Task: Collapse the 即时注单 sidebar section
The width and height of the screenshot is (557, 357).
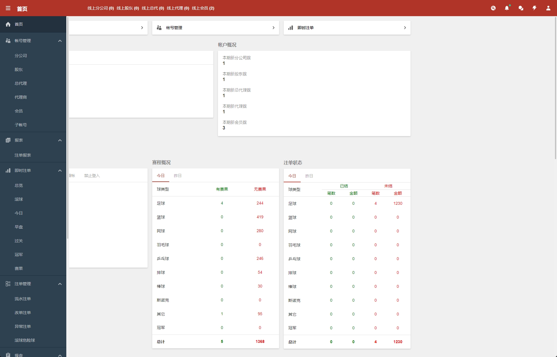Action: tap(60, 170)
